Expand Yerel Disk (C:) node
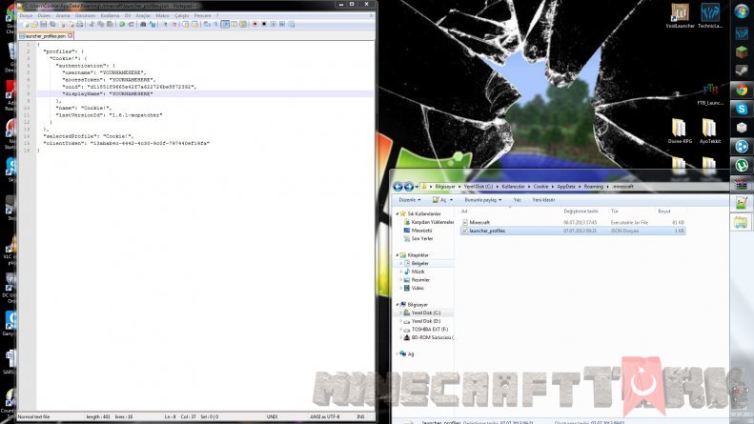Image resolution: width=754 pixels, height=424 pixels. [401, 313]
